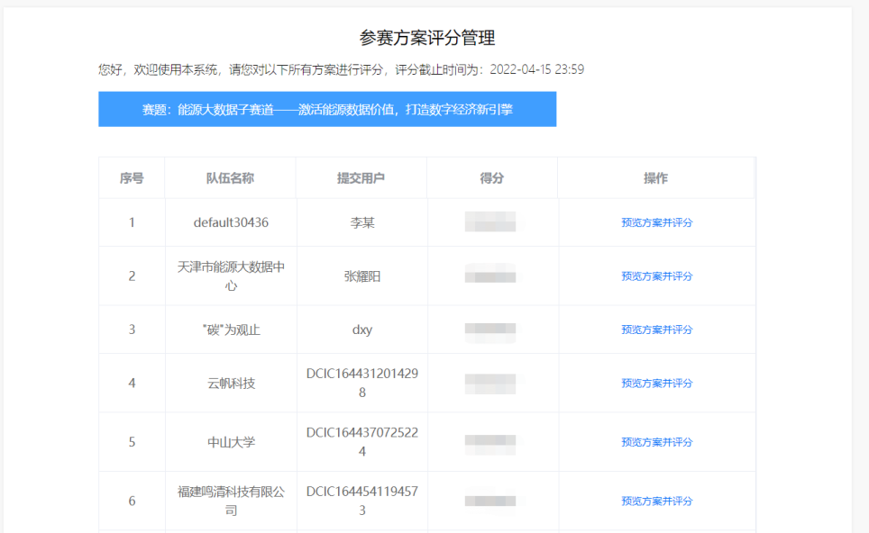This screenshot has width=869, height=533.
Task: Preview and score 云帆科技's submission
Action: coord(656,384)
